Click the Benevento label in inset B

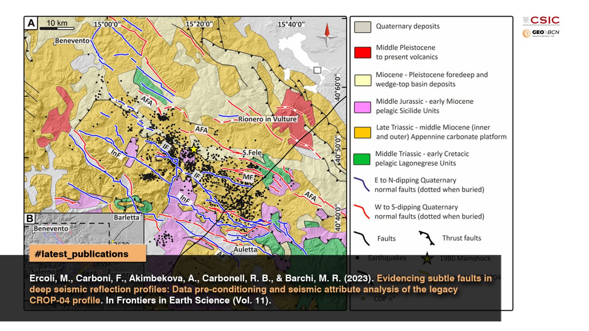click(x=51, y=229)
